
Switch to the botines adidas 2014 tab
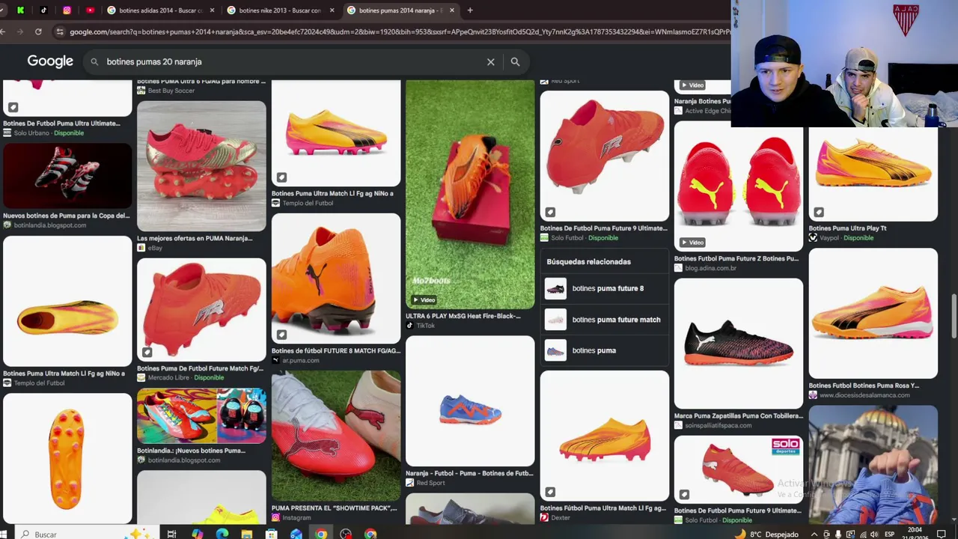[x=159, y=10]
